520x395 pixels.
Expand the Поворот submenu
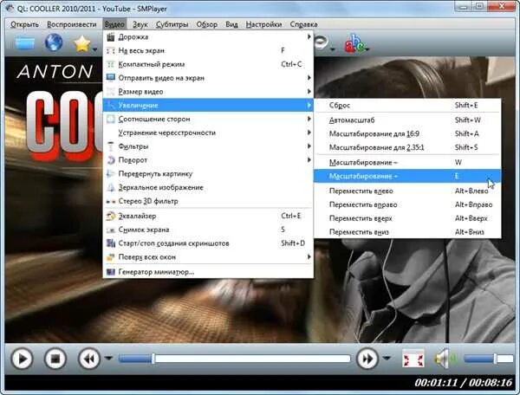208,160
